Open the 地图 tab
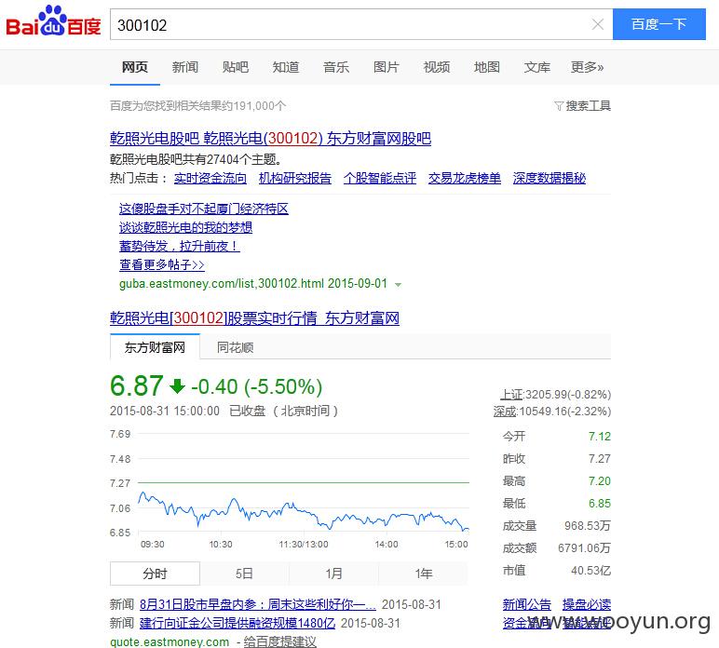Screen dimensions: 719x648 click(486, 67)
